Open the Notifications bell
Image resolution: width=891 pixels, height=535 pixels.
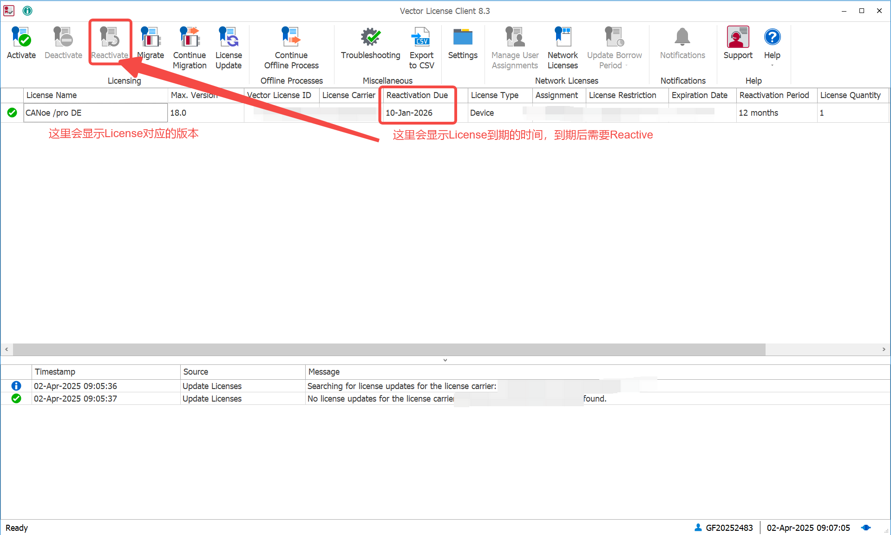click(682, 37)
